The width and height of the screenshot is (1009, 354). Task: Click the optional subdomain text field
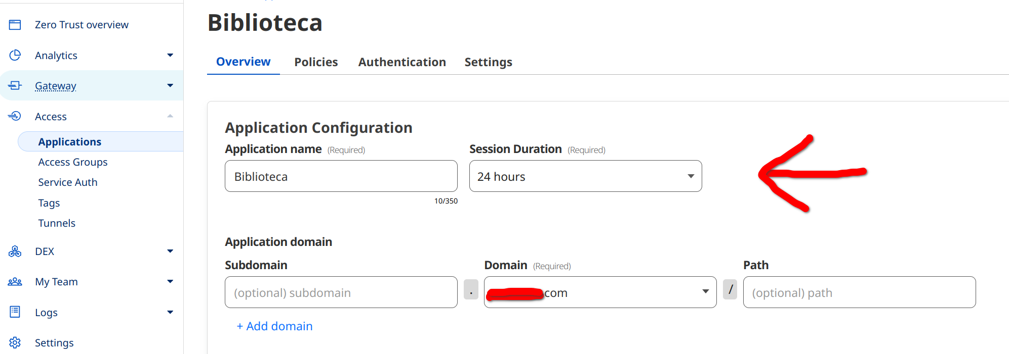341,292
